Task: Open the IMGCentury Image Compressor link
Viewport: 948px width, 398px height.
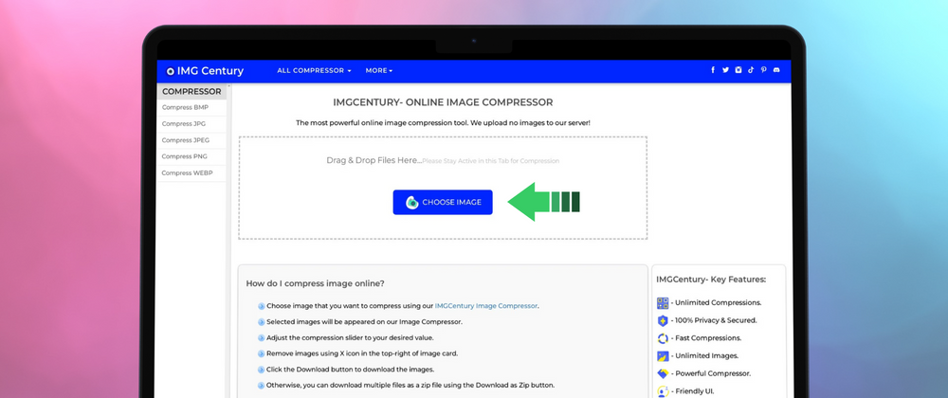Action: [486, 305]
